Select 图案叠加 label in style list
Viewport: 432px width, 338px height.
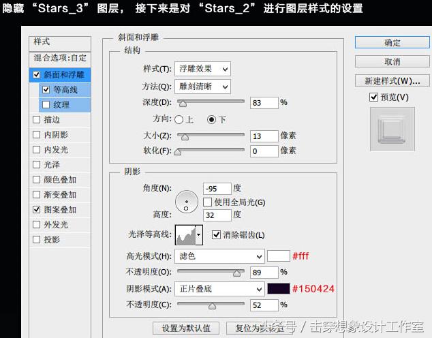(60, 210)
